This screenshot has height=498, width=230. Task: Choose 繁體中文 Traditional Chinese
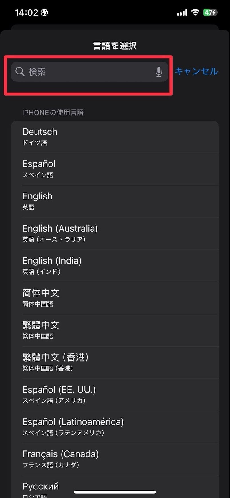[114, 330]
